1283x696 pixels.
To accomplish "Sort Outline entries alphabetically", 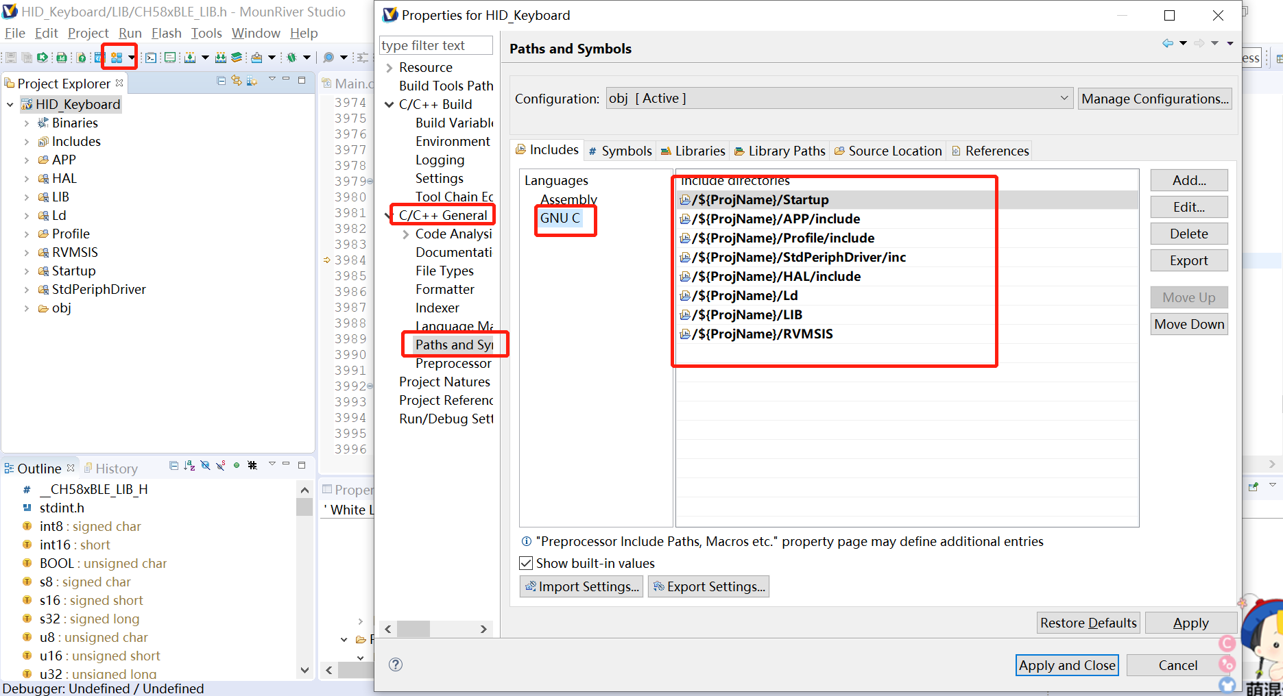I will (x=189, y=466).
